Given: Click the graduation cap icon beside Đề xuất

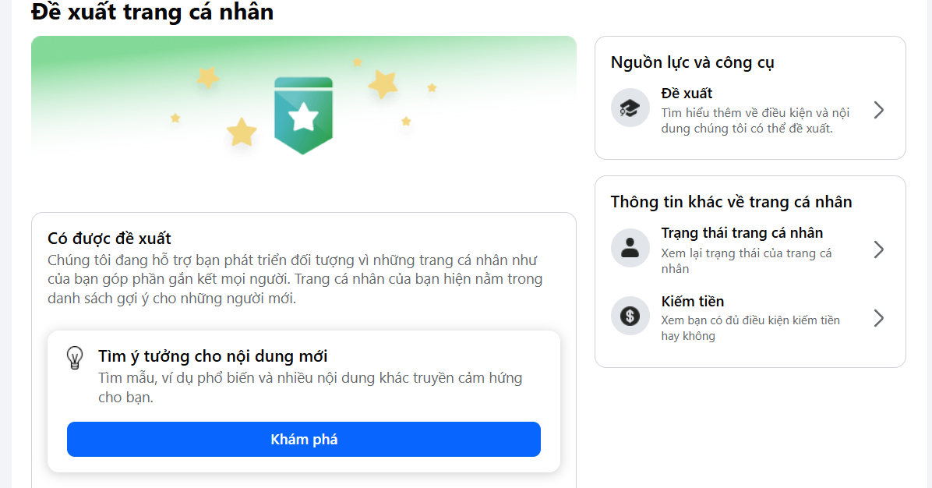Looking at the screenshot, I should tap(630, 110).
